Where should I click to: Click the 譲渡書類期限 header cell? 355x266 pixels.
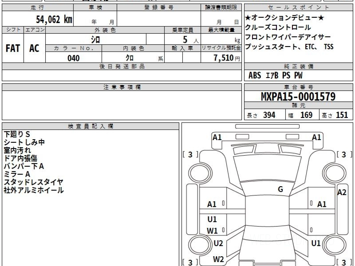click(221, 8)
